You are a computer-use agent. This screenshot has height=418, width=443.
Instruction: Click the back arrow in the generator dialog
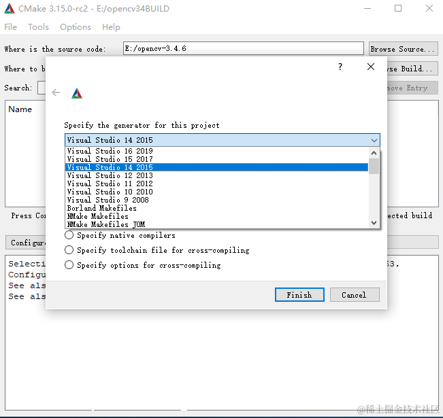[56, 92]
